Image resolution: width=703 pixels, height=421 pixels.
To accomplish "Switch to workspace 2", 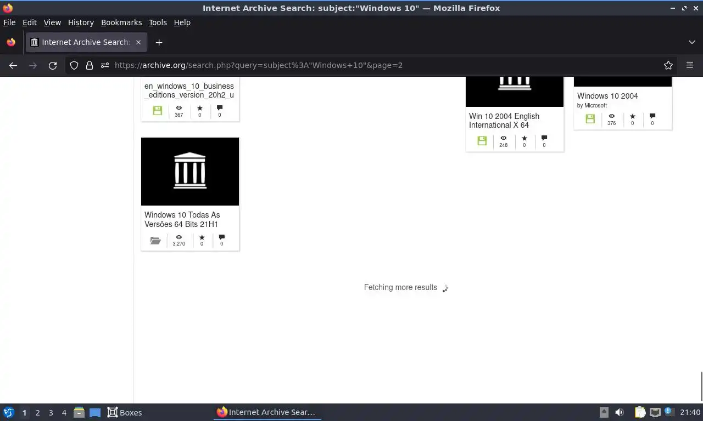I will tap(37, 413).
